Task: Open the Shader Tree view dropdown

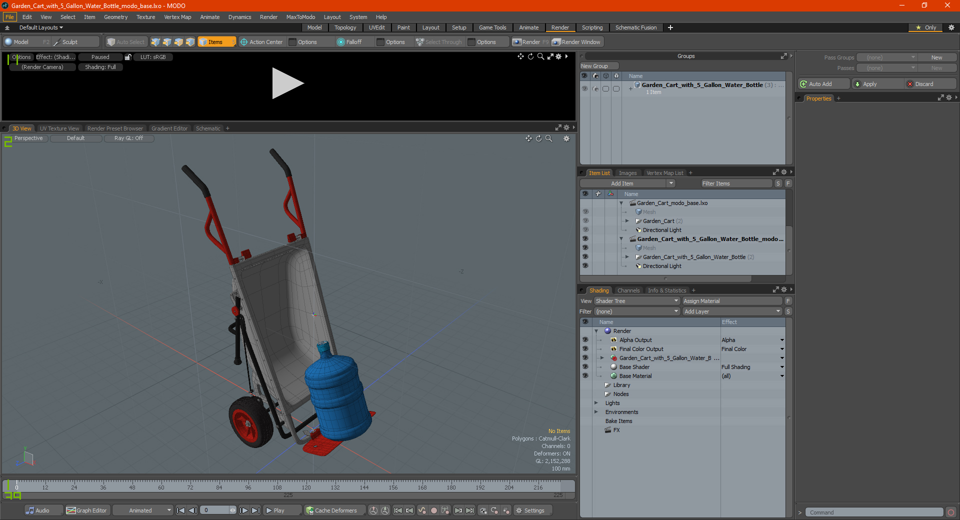Action: click(637, 301)
